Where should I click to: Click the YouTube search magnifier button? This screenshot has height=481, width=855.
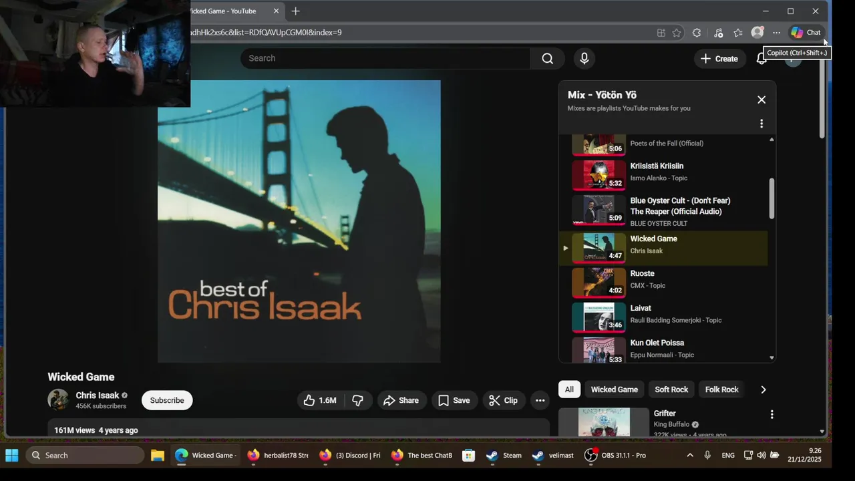point(547,58)
